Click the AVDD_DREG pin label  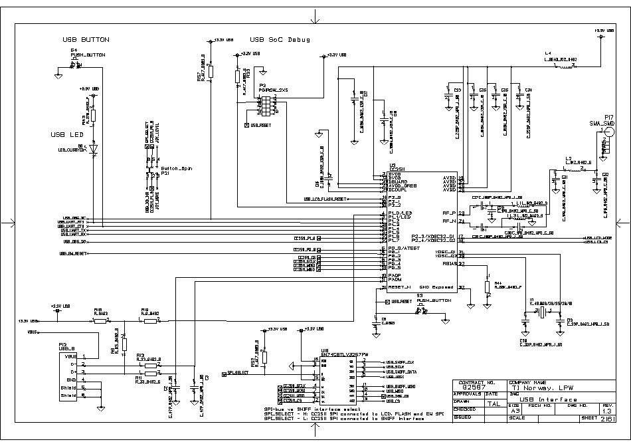click(x=402, y=186)
